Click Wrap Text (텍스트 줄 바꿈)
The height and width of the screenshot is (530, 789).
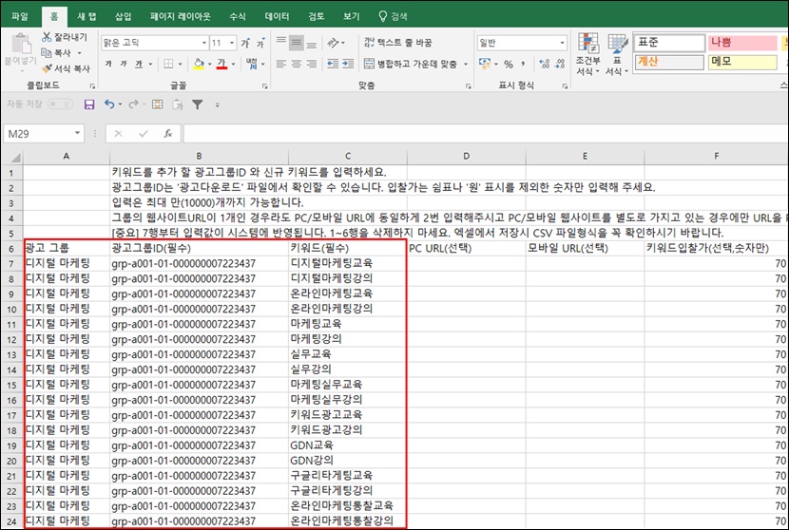[x=398, y=43]
